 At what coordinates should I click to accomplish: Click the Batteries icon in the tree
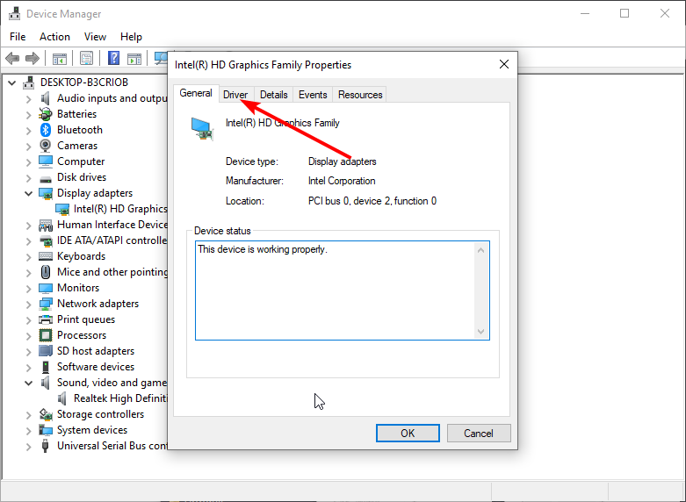point(46,114)
